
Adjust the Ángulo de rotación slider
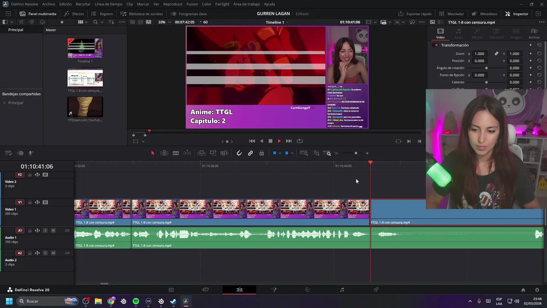click(486, 68)
